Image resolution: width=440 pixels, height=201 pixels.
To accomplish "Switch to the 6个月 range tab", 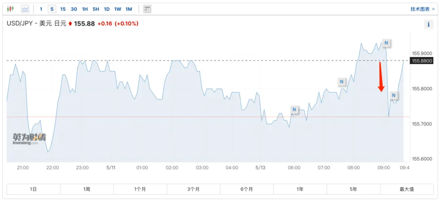I will pyautogui.click(x=246, y=189).
